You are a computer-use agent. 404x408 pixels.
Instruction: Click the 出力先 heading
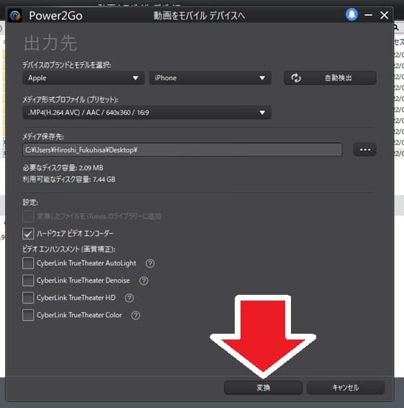click(50, 43)
